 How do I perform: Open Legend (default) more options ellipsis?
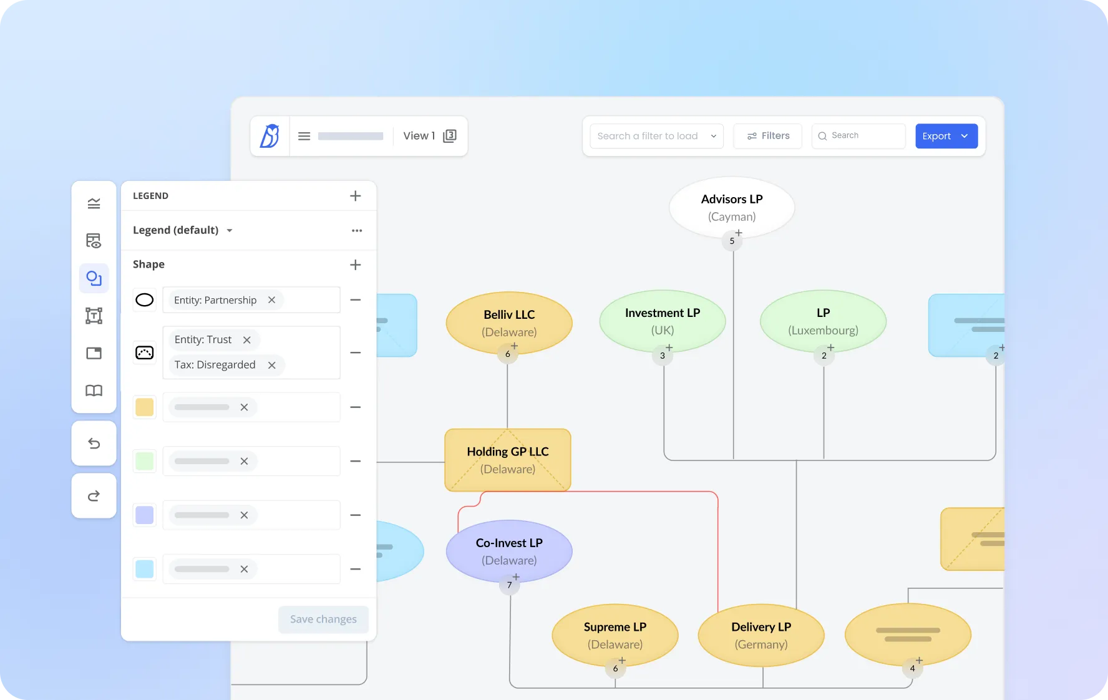(x=357, y=231)
